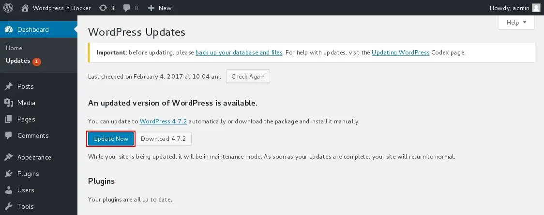Click the Tools wrench icon
This screenshot has width=544, height=215.
(x=9, y=206)
